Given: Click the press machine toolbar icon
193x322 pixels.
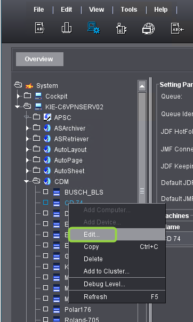Looking at the screenshot, I should [x=67, y=28].
